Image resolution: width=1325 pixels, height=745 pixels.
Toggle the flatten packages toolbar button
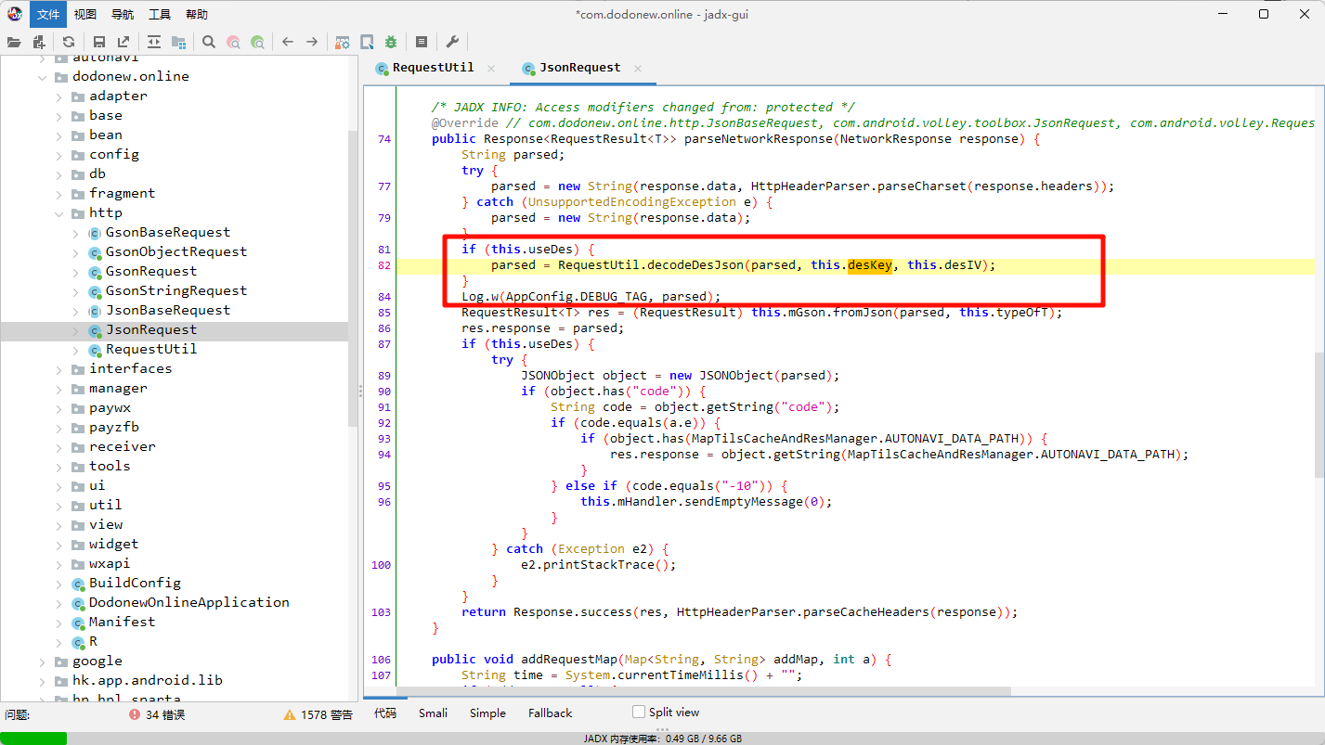[x=178, y=42]
